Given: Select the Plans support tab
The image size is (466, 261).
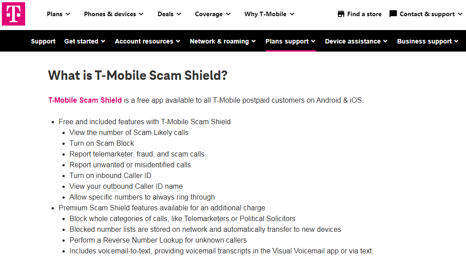Looking at the screenshot, I should [x=290, y=41].
